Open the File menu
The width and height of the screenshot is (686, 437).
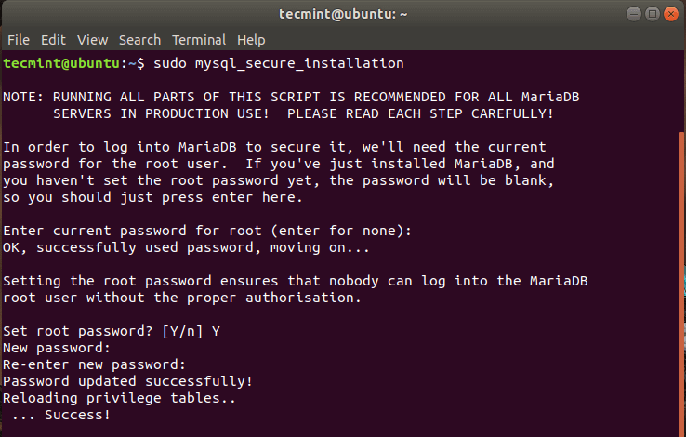coord(19,40)
